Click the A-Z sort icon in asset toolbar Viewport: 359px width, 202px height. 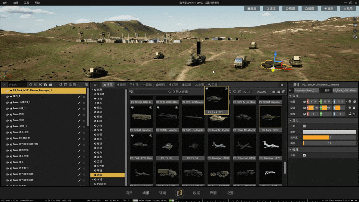[245, 92]
